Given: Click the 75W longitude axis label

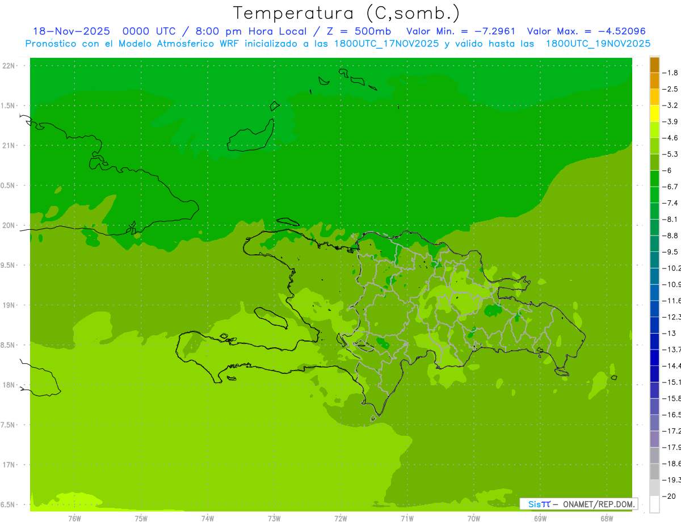Looking at the screenshot, I should tap(141, 519).
